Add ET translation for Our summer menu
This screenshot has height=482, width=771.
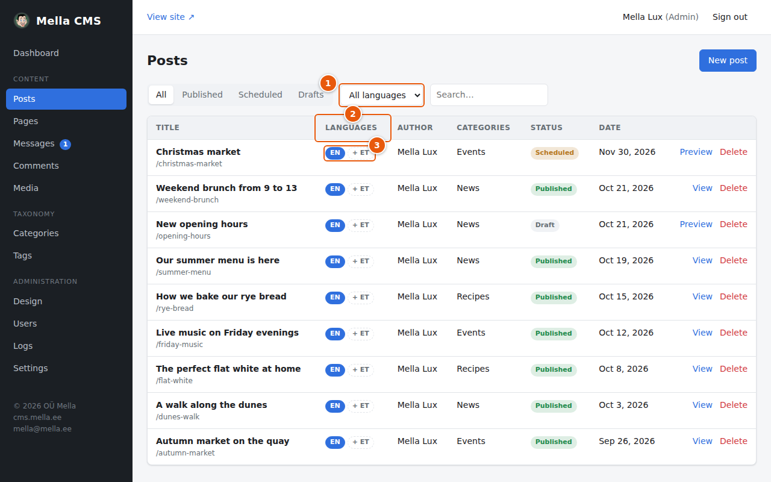[x=361, y=261]
